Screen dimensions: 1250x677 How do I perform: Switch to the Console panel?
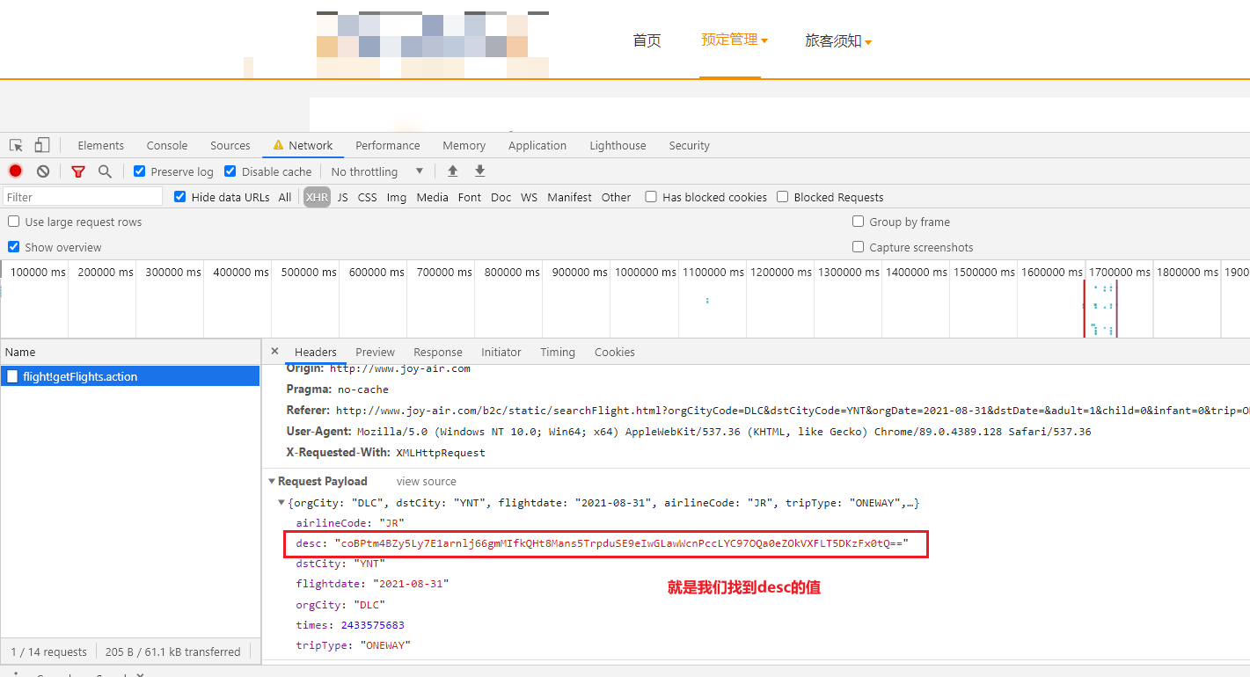[167, 145]
